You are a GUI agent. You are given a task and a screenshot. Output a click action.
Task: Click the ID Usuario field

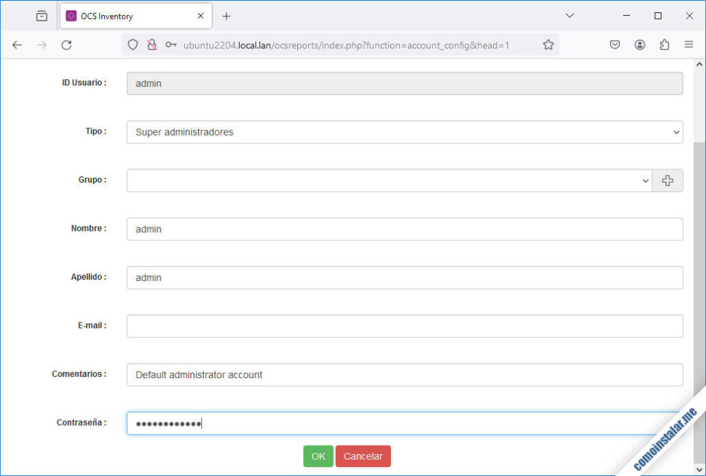coord(405,83)
